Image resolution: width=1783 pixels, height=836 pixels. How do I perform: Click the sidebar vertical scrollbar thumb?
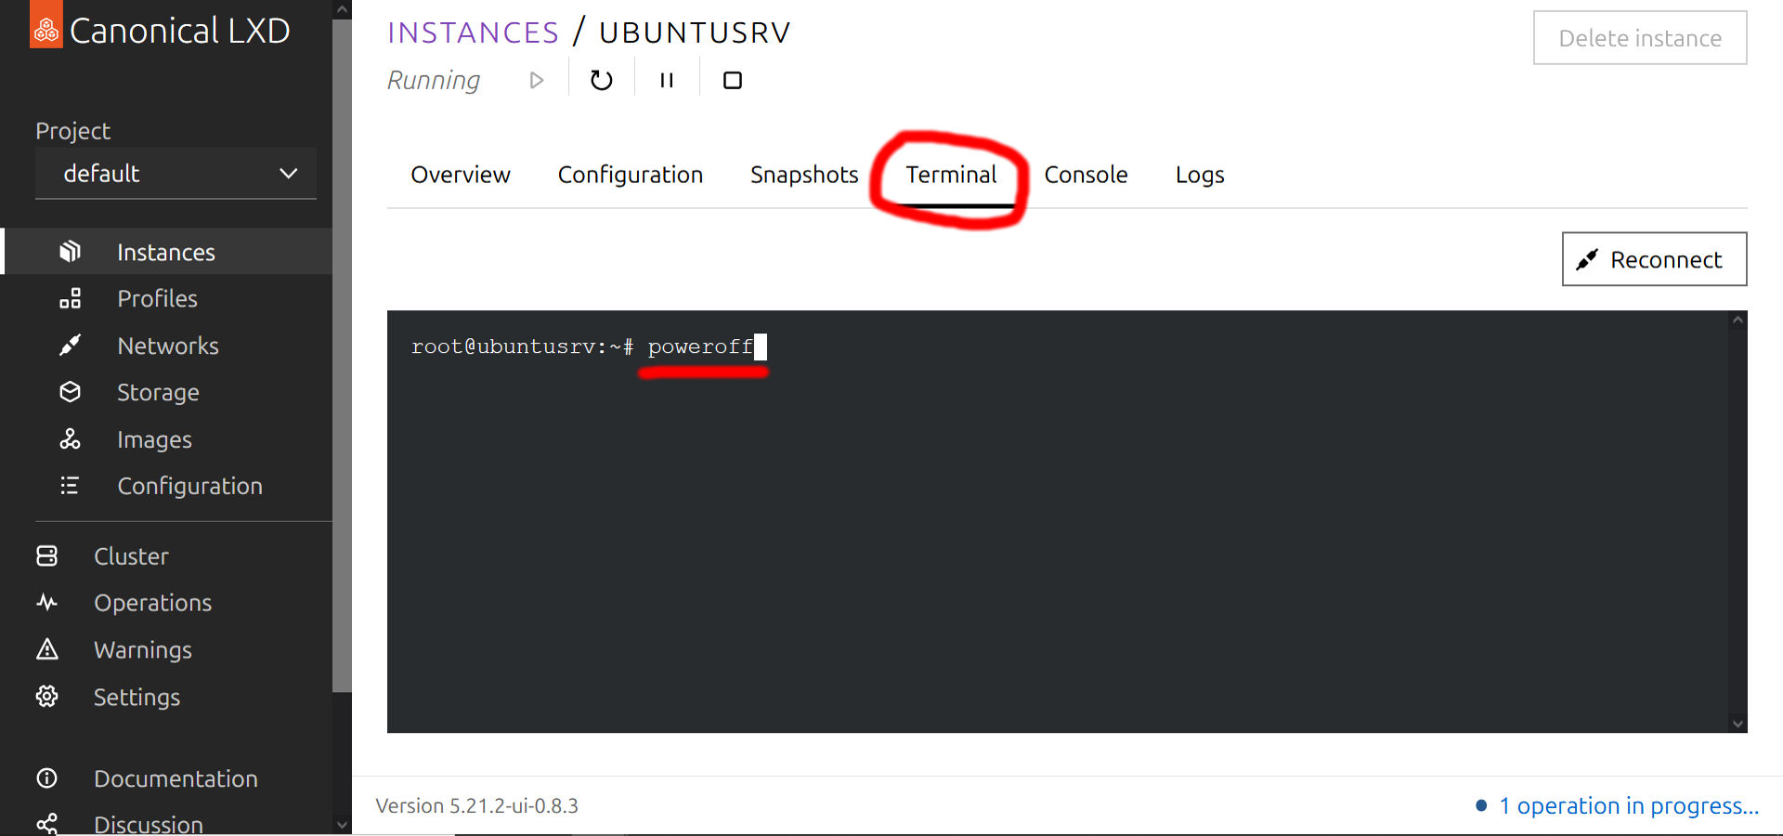coord(342,356)
